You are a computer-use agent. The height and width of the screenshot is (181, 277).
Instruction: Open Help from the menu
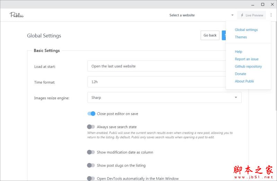pos(238,52)
